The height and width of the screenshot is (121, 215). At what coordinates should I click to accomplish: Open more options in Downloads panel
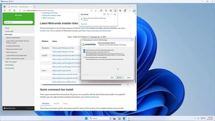[111, 14]
